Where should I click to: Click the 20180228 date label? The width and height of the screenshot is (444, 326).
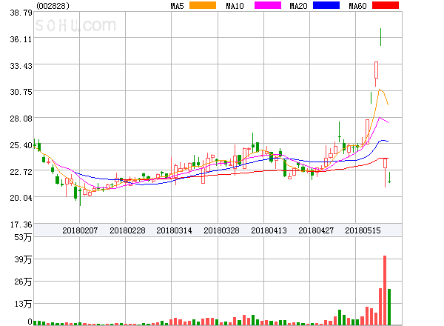click(x=127, y=230)
